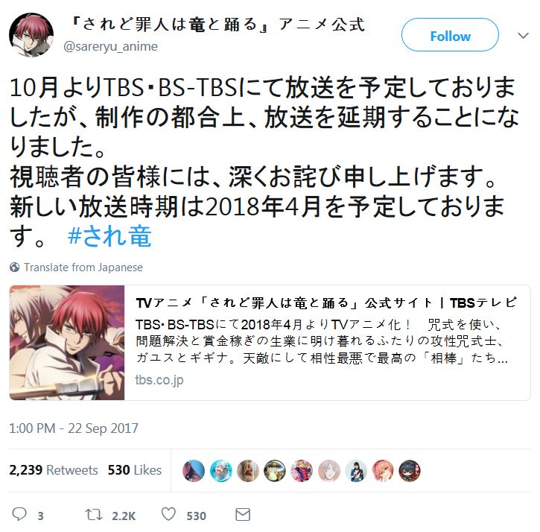Open Translate from Japanese link
The width and height of the screenshot is (540, 532).
83,267
